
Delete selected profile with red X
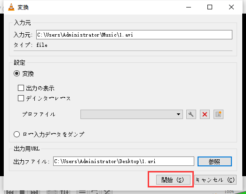click(x=205, y=114)
